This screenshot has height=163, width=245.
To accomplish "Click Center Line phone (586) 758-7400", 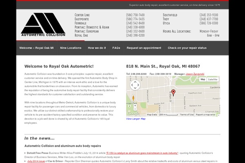I will [x=135, y=15].
